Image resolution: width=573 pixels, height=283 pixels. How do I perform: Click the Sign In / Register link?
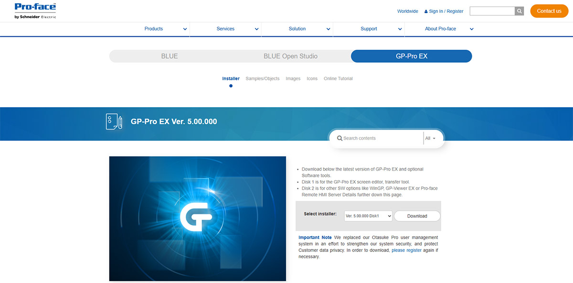[446, 11]
